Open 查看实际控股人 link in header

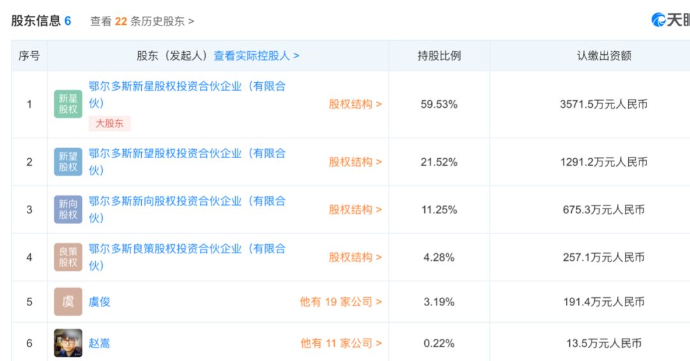tap(256, 55)
